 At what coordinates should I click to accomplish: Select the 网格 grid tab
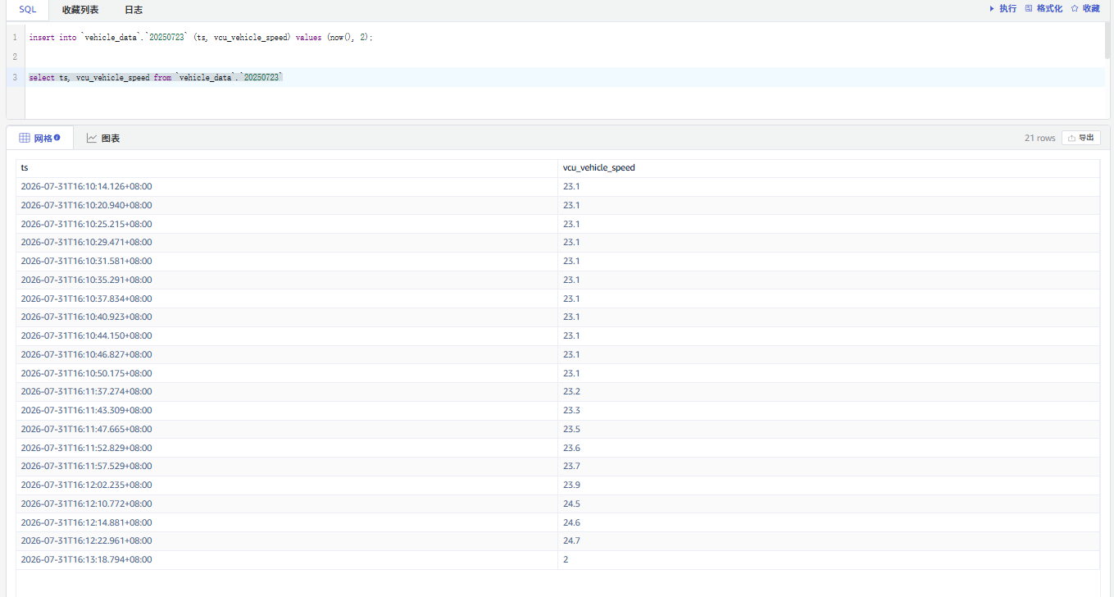tap(39, 139)
